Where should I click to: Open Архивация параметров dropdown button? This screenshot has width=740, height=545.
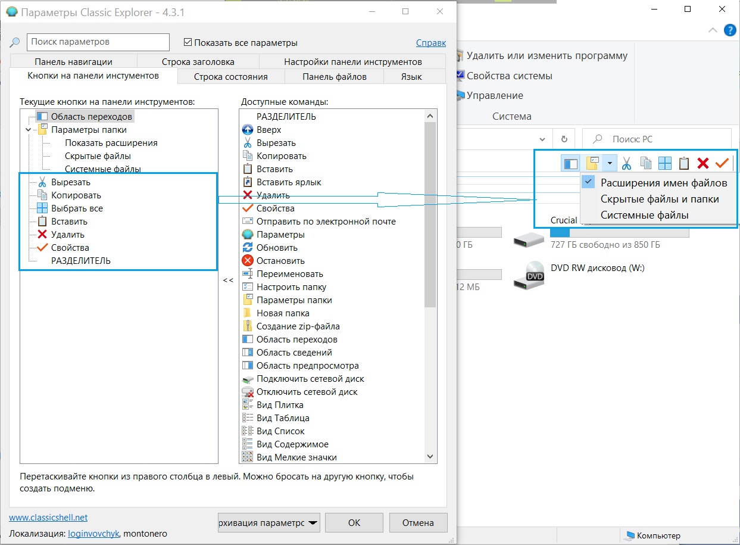pyautogui.click(x=269, y=523)
